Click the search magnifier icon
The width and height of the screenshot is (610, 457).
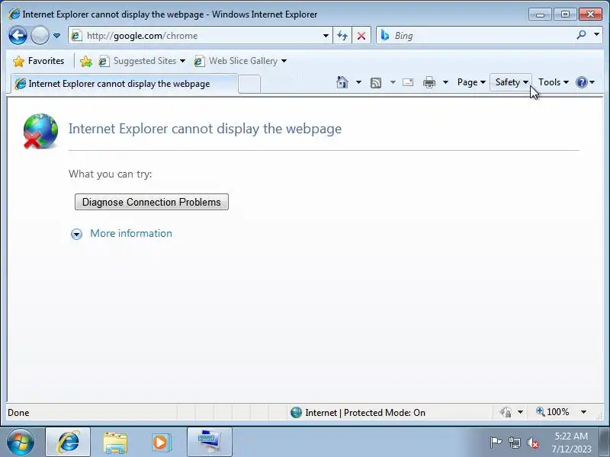pyautogui.click(x=581, y=35)
